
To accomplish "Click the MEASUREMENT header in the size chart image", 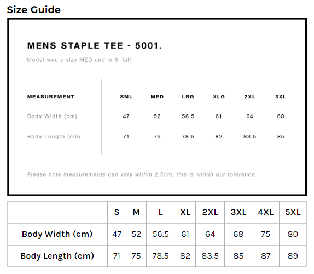I will tap(51, 97).
